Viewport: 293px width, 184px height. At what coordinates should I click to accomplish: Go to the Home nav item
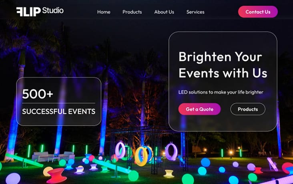point(104,12)
